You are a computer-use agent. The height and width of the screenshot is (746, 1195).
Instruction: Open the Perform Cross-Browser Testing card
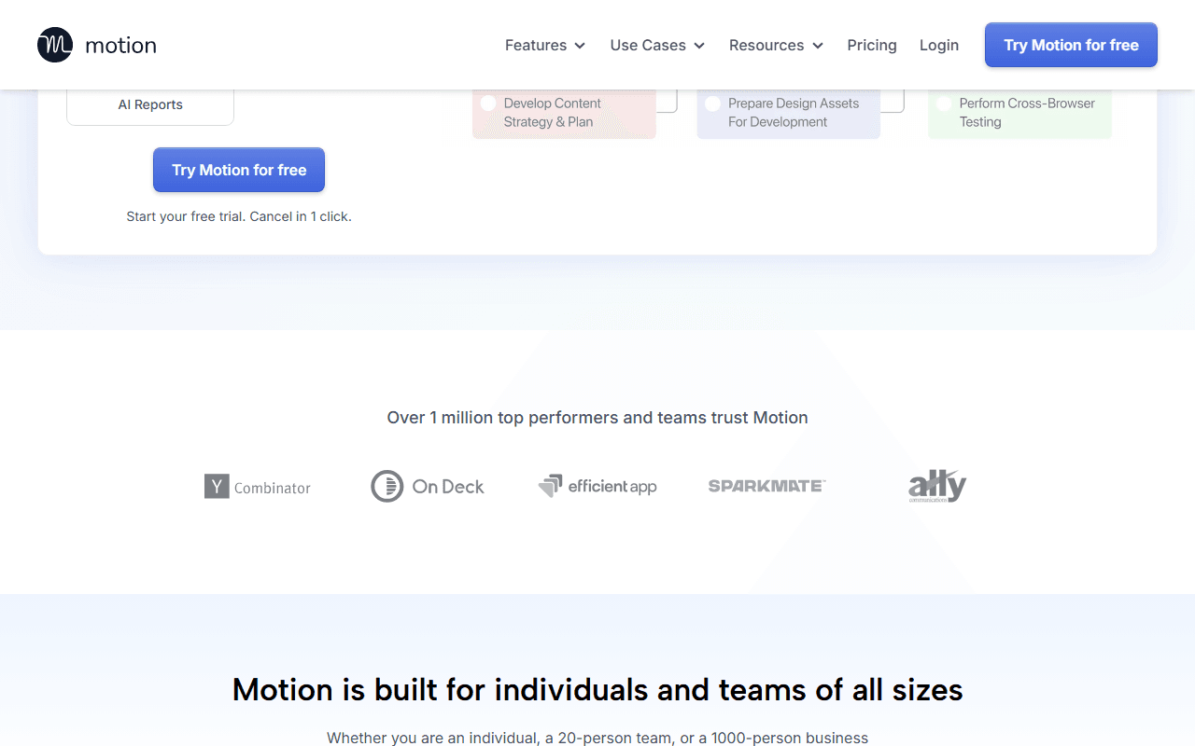click(x=1019, y=114)
